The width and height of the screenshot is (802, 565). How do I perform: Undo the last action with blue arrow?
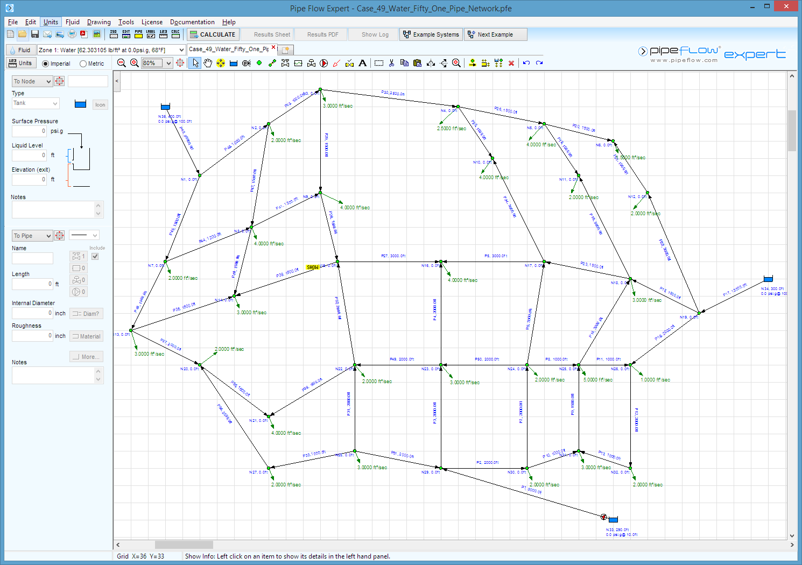coord(526,63)
